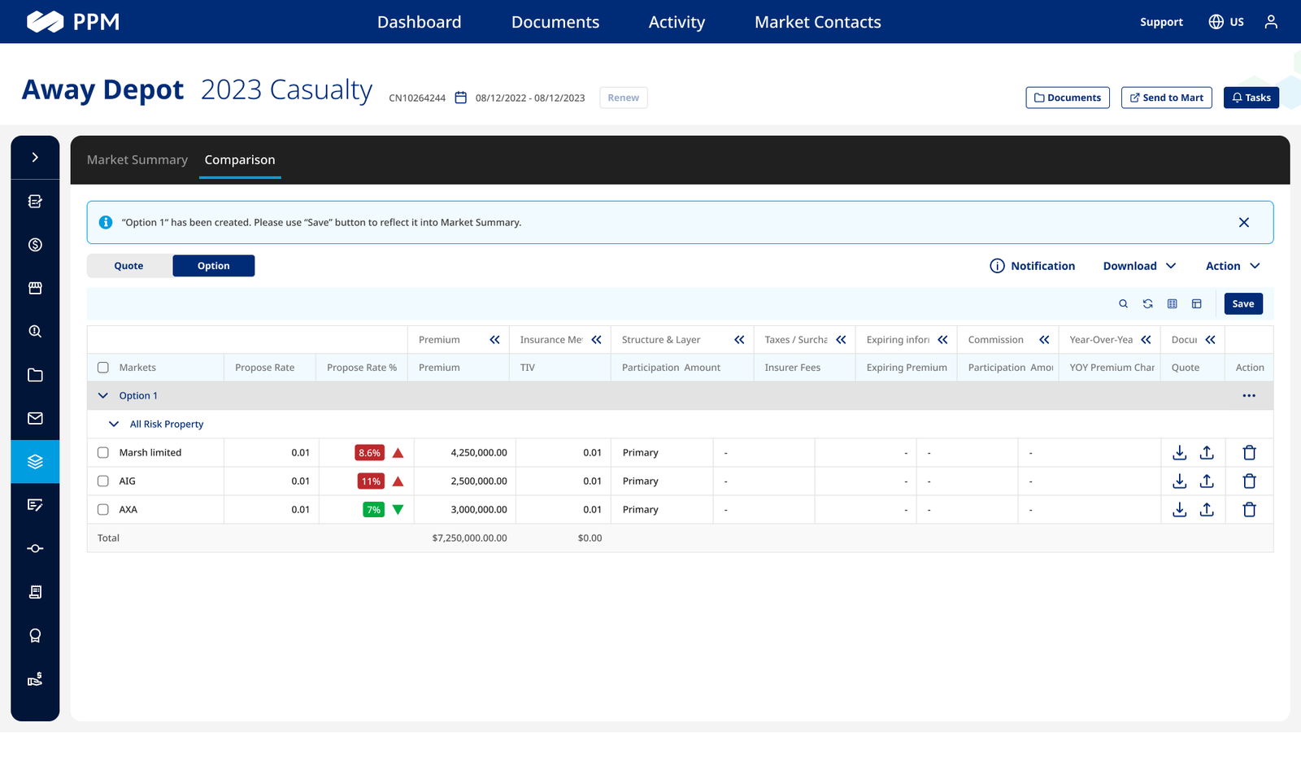The width and height of the screenshot is (1301, 762).
Task: Click the PPM logo
Action: point(73,22)
